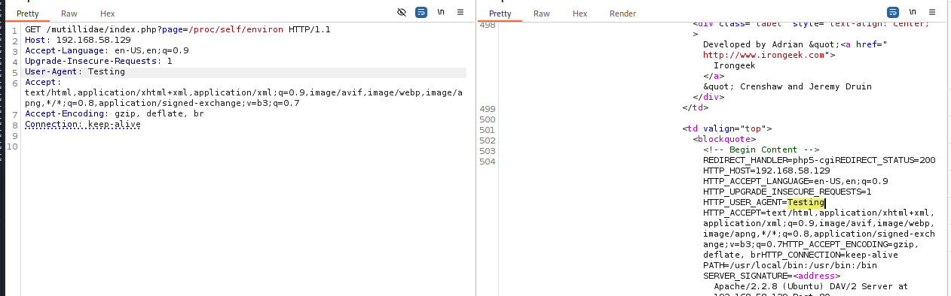
Task: Click the <td valign="top"> tag in the response
Action: 727,128
